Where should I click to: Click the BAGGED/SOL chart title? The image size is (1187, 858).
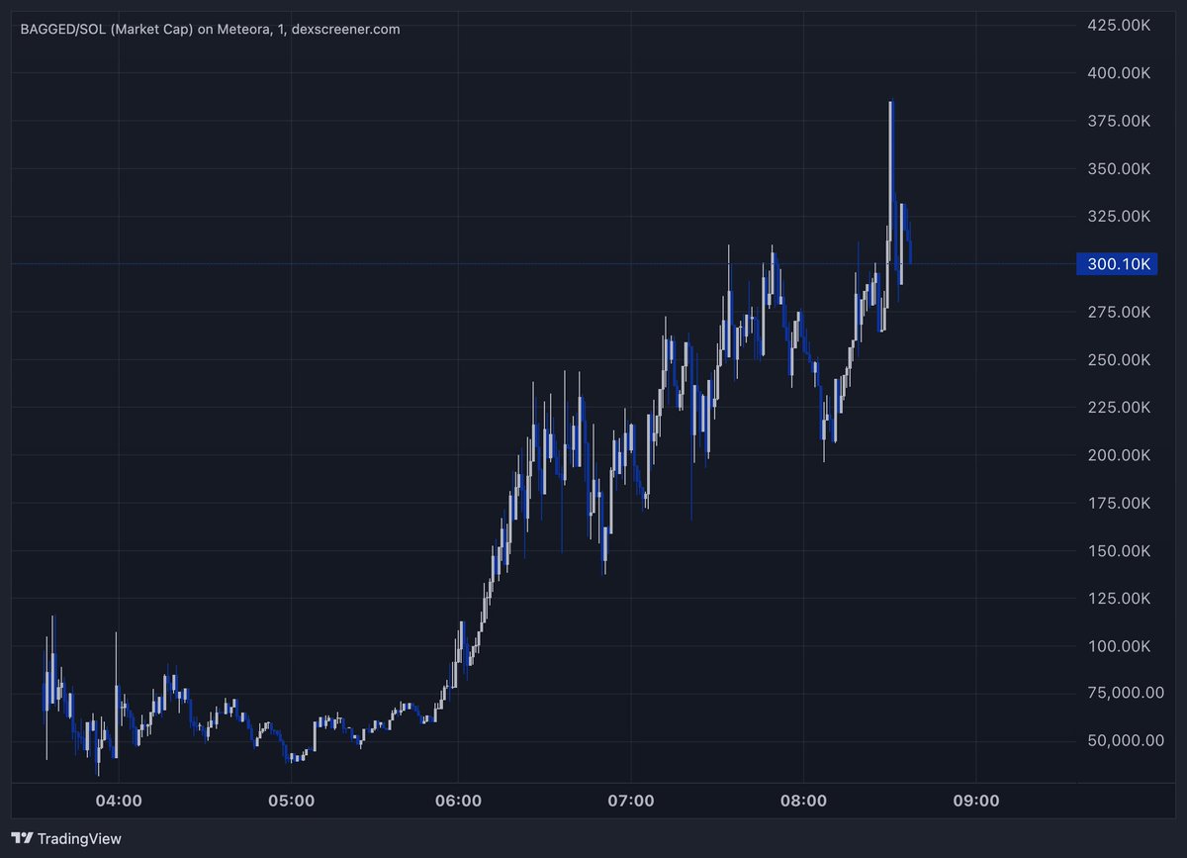tap(210, 29)
